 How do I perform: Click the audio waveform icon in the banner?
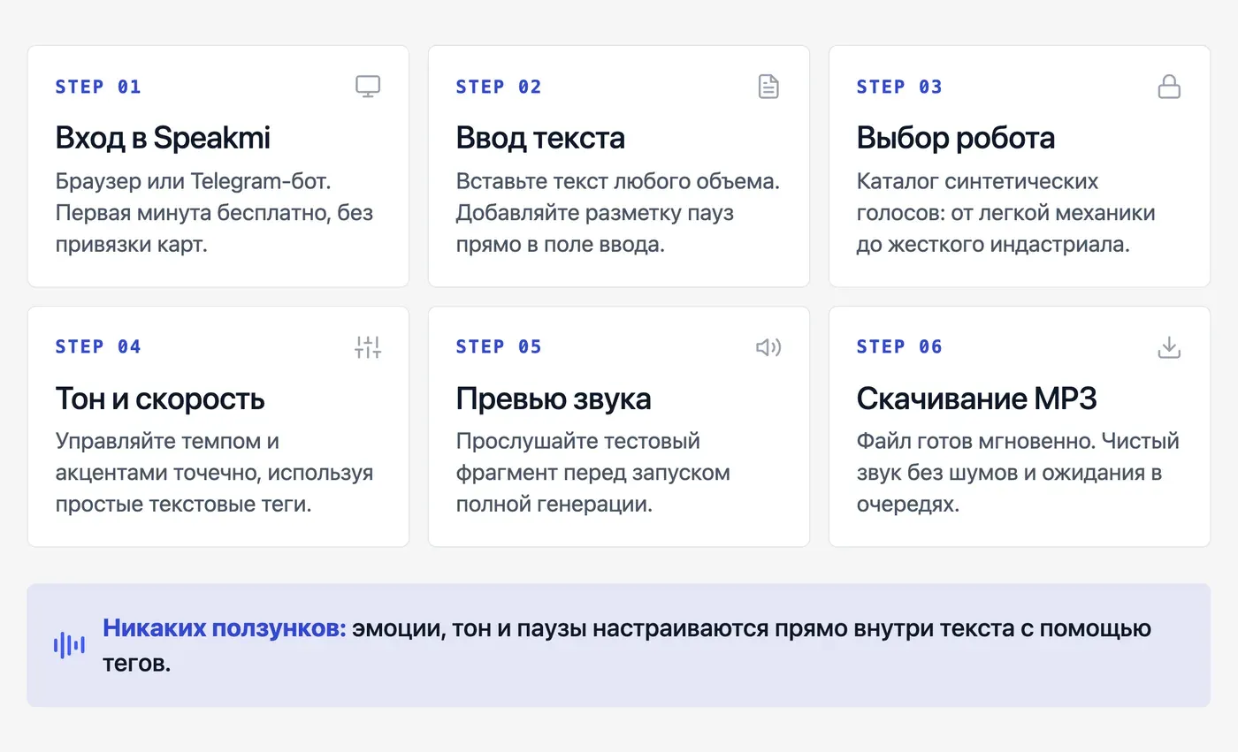pyautogui.click(x=69, y=645)
